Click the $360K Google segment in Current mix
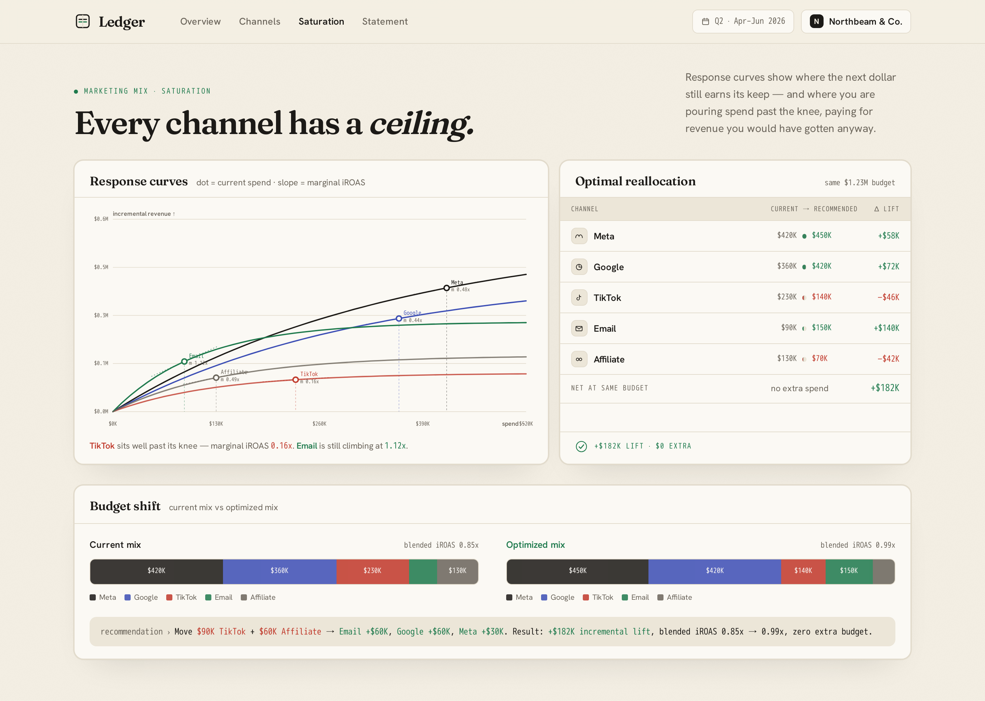Screen dimensions: 985x701 [x=279, y=571]
